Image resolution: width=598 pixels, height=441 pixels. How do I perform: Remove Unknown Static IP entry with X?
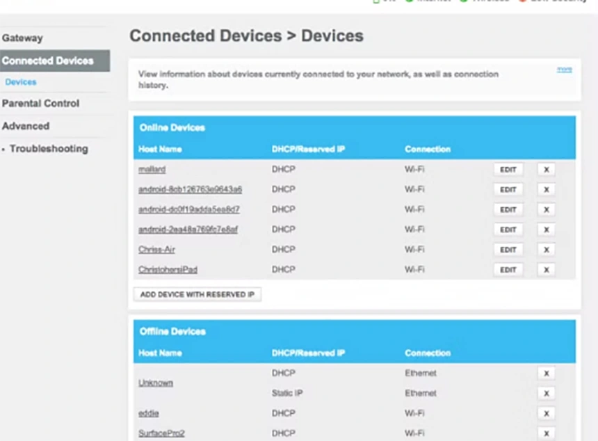546,393
